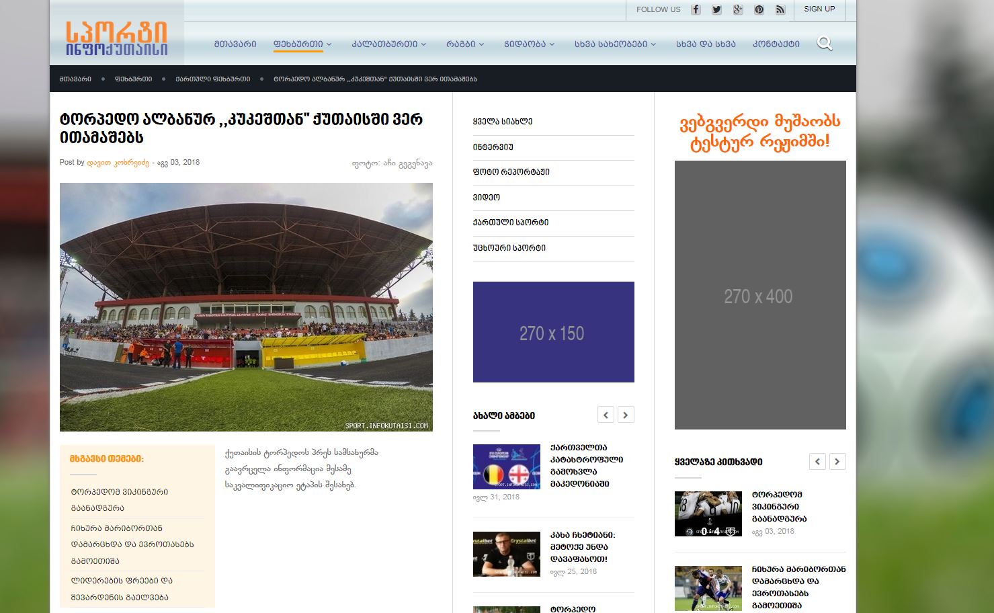Go to the მთავარი menu item

pos(235,44)
